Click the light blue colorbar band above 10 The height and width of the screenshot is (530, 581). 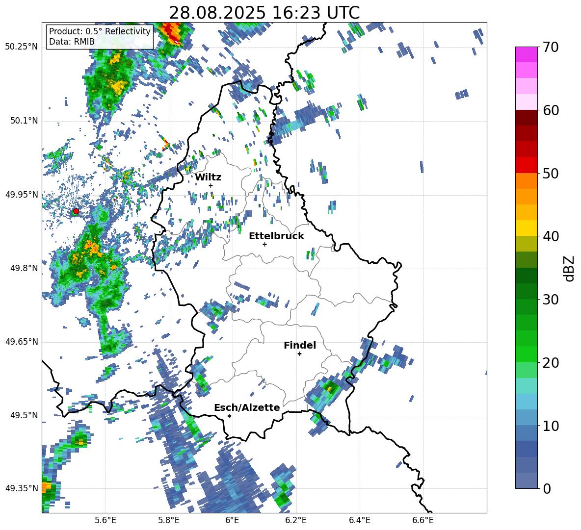(x=526, y=418)
